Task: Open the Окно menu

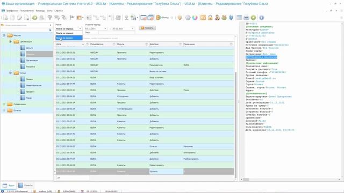Action: (x=50, y=11)
